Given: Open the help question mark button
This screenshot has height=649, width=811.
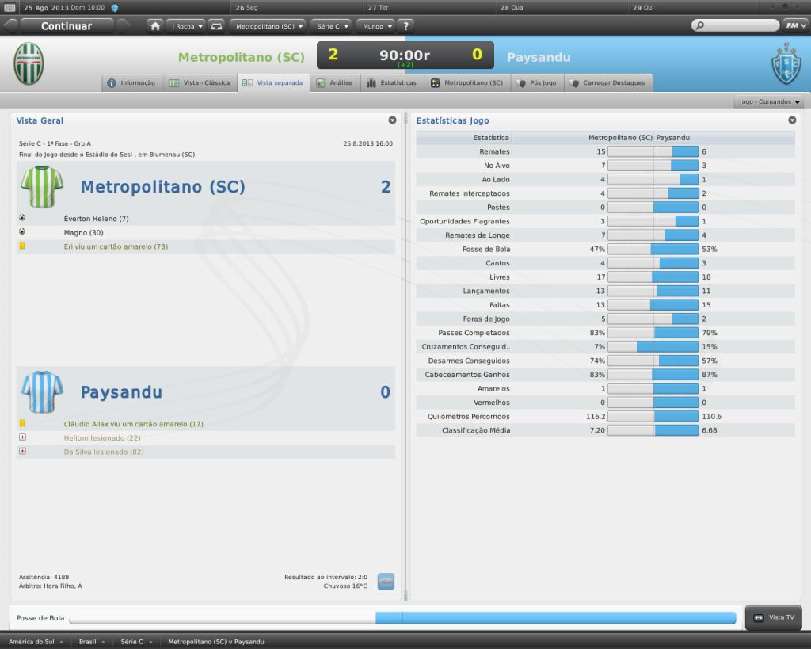Looking at the screenshot, I should [405, 26].
